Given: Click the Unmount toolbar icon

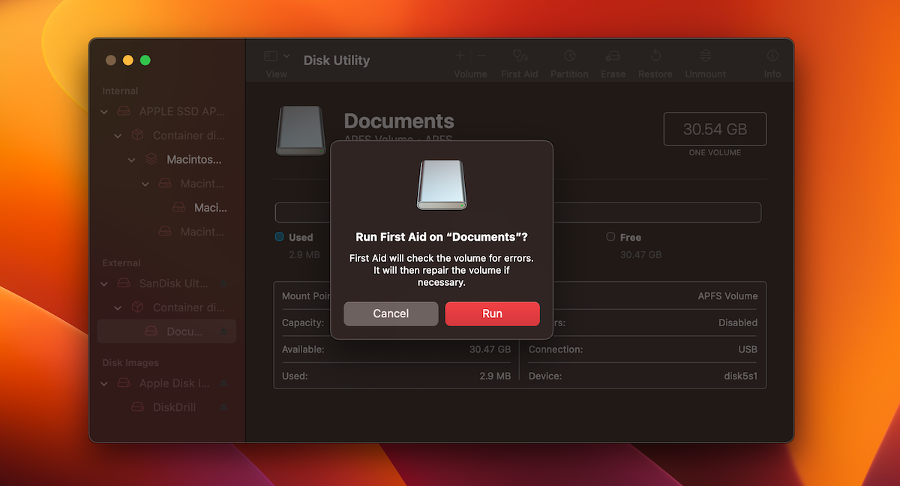Looking at the screenshot, I should pos(706,56).
